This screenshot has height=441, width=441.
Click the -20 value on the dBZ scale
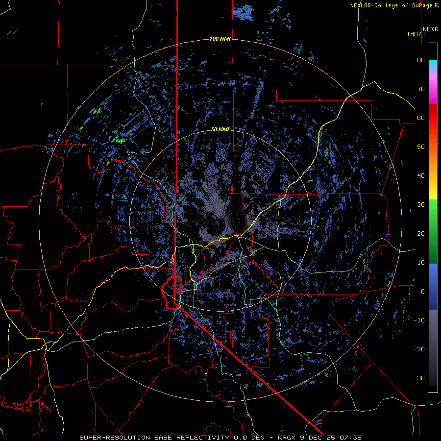pos(419,349)
